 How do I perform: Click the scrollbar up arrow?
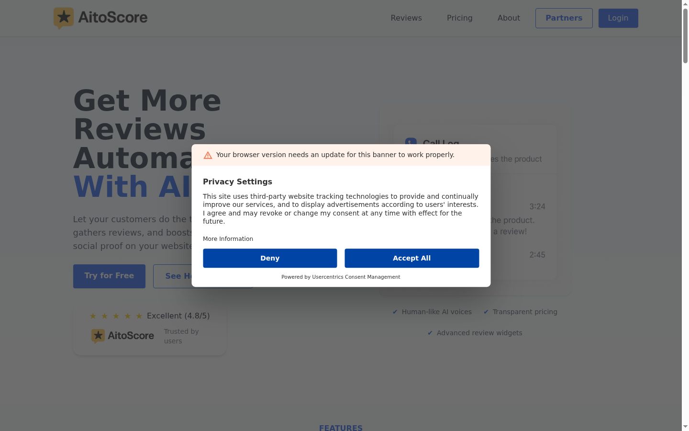[x=685, y=3]
